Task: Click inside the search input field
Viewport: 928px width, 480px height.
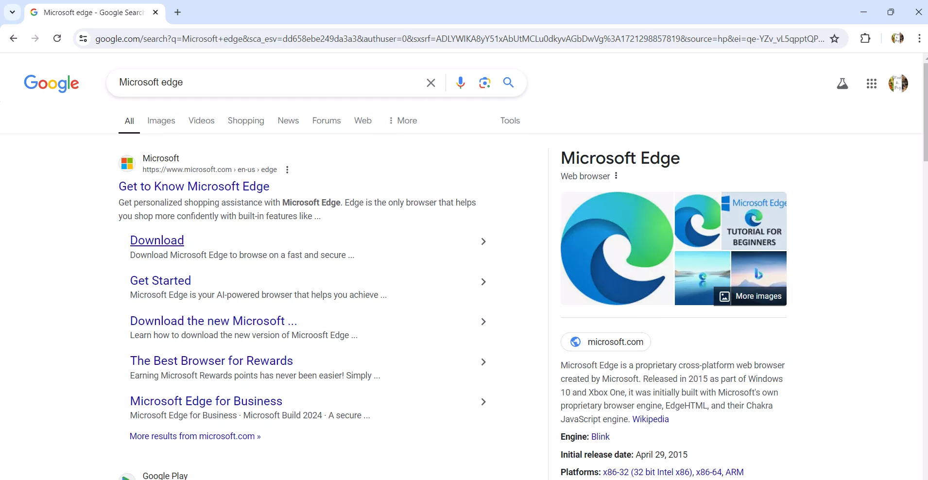Action: (267, 83)
